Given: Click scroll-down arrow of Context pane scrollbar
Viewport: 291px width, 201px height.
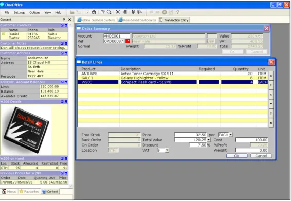Looking at the screenshot, I should point(70,186).
